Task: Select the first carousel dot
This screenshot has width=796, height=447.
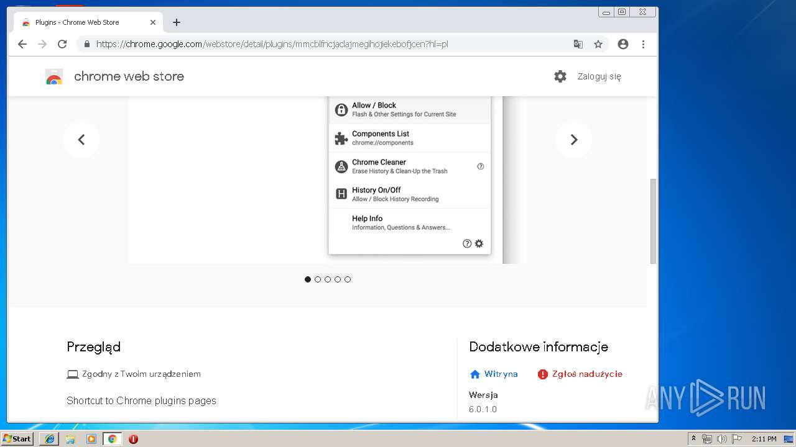Action: (x=308, y=279)
